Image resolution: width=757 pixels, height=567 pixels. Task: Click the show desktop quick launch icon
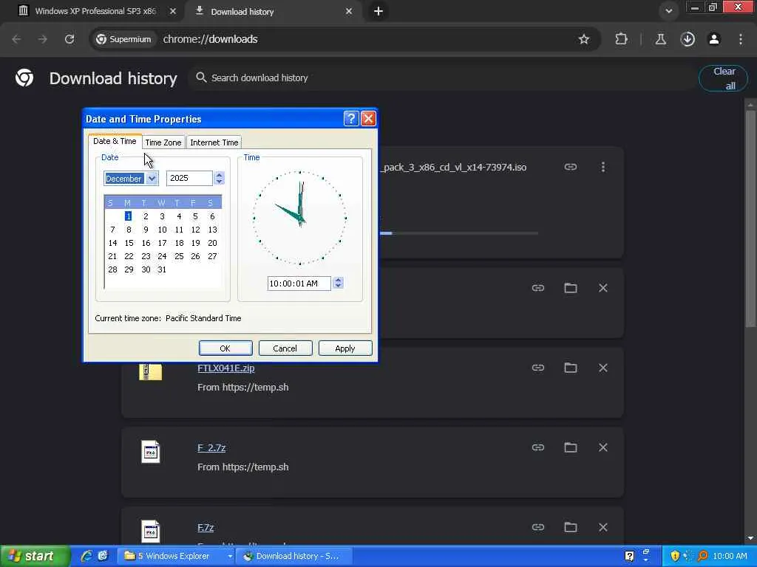point(102,556)
